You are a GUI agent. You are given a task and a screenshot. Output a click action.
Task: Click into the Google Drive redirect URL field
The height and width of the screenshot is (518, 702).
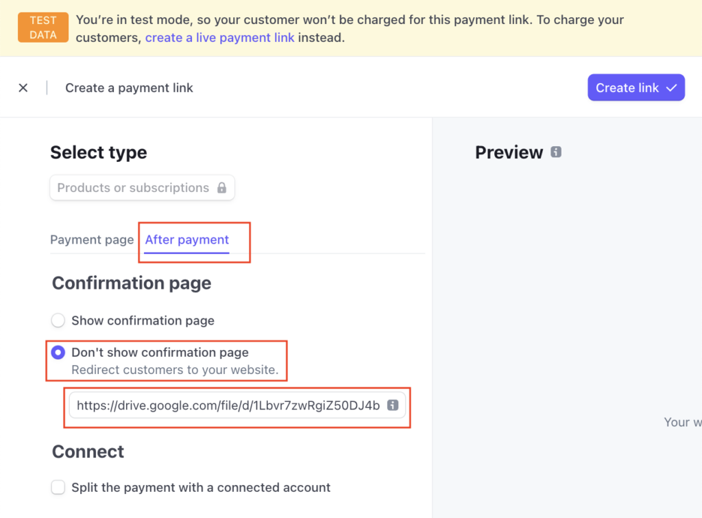coord(237,405)
